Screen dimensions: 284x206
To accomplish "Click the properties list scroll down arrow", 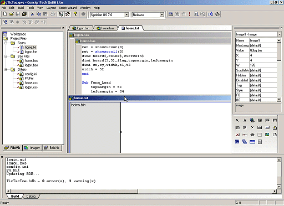I will pos(279,100).
